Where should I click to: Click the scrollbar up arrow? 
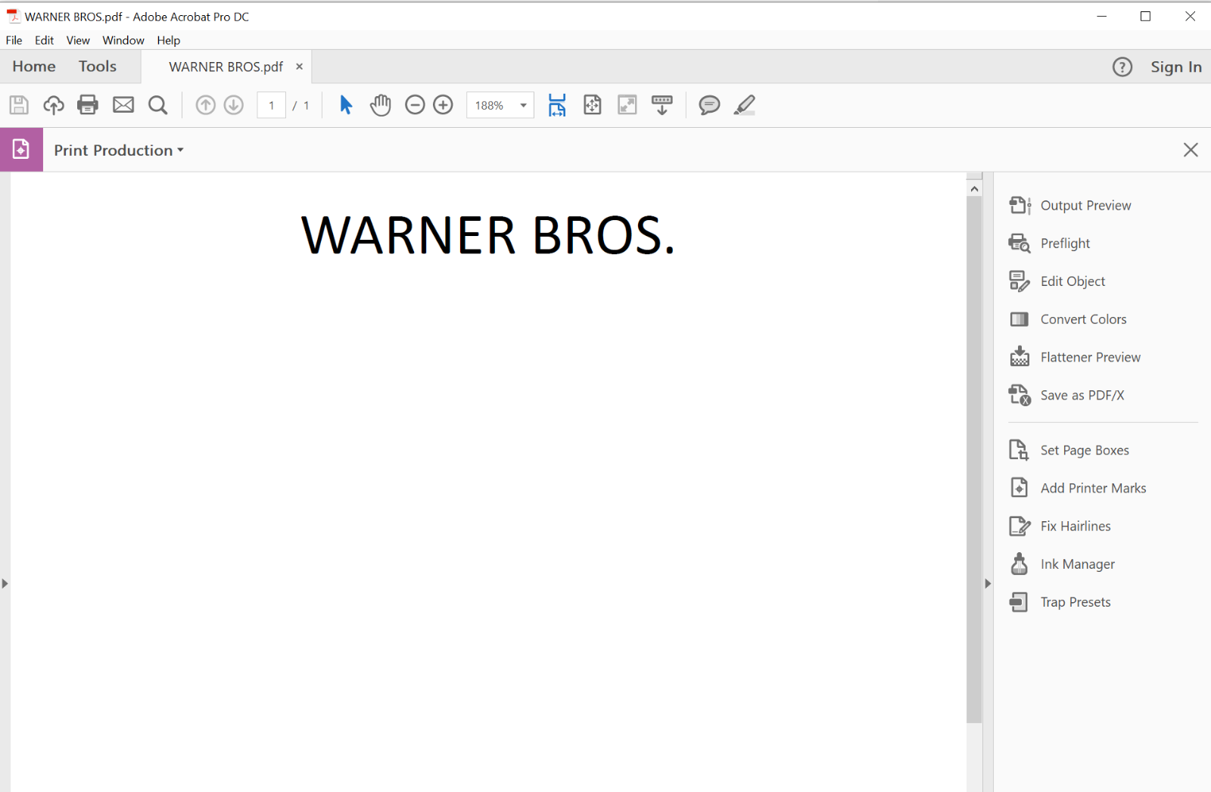point(974,188)
